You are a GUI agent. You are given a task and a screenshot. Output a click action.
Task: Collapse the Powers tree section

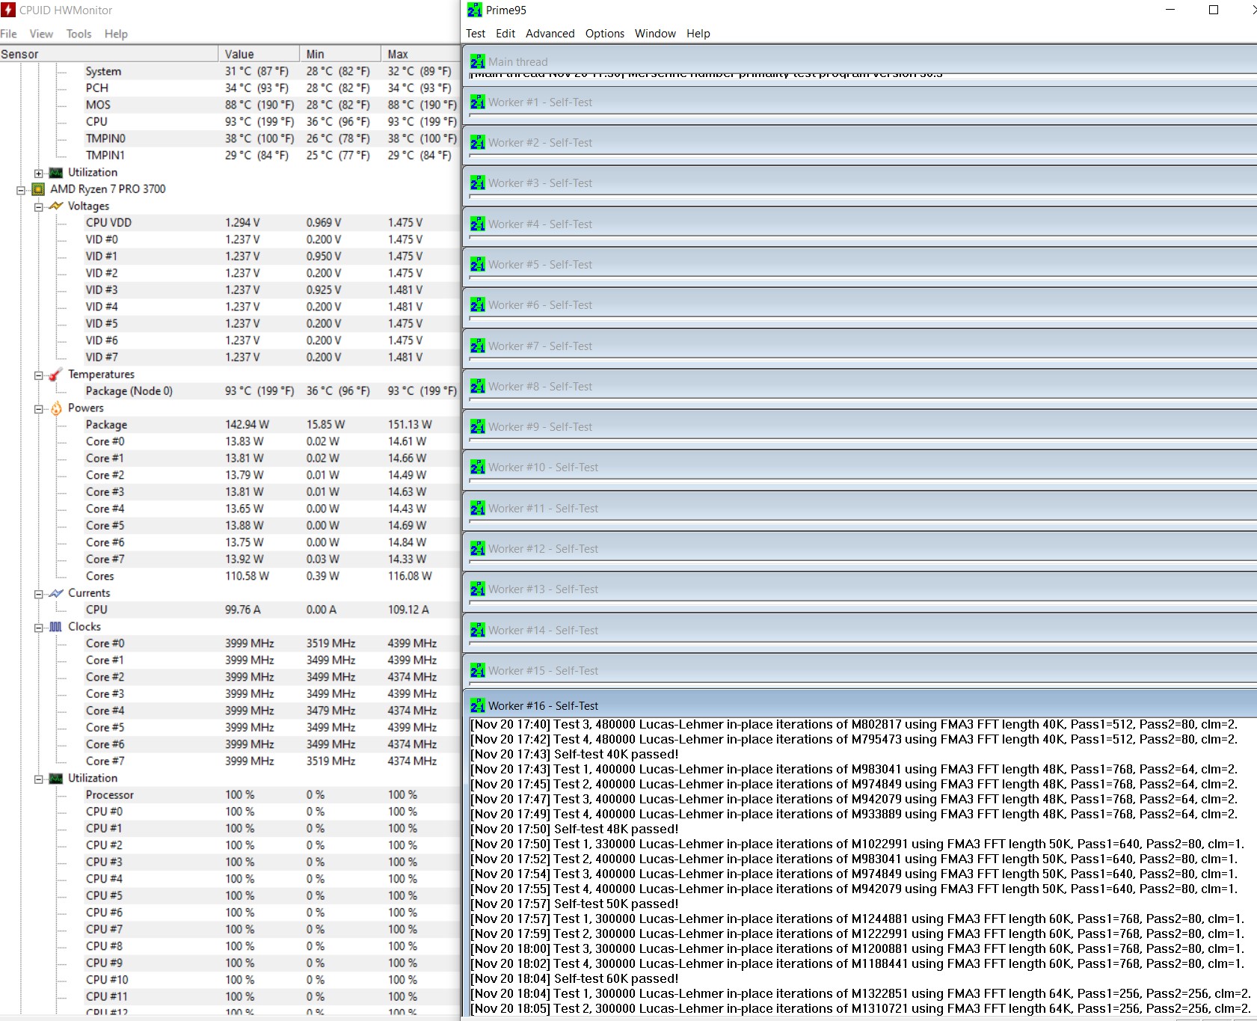click(39, 408)
